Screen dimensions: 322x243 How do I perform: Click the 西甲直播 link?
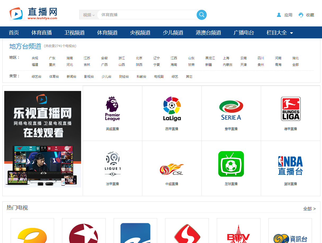pos(172,129)
